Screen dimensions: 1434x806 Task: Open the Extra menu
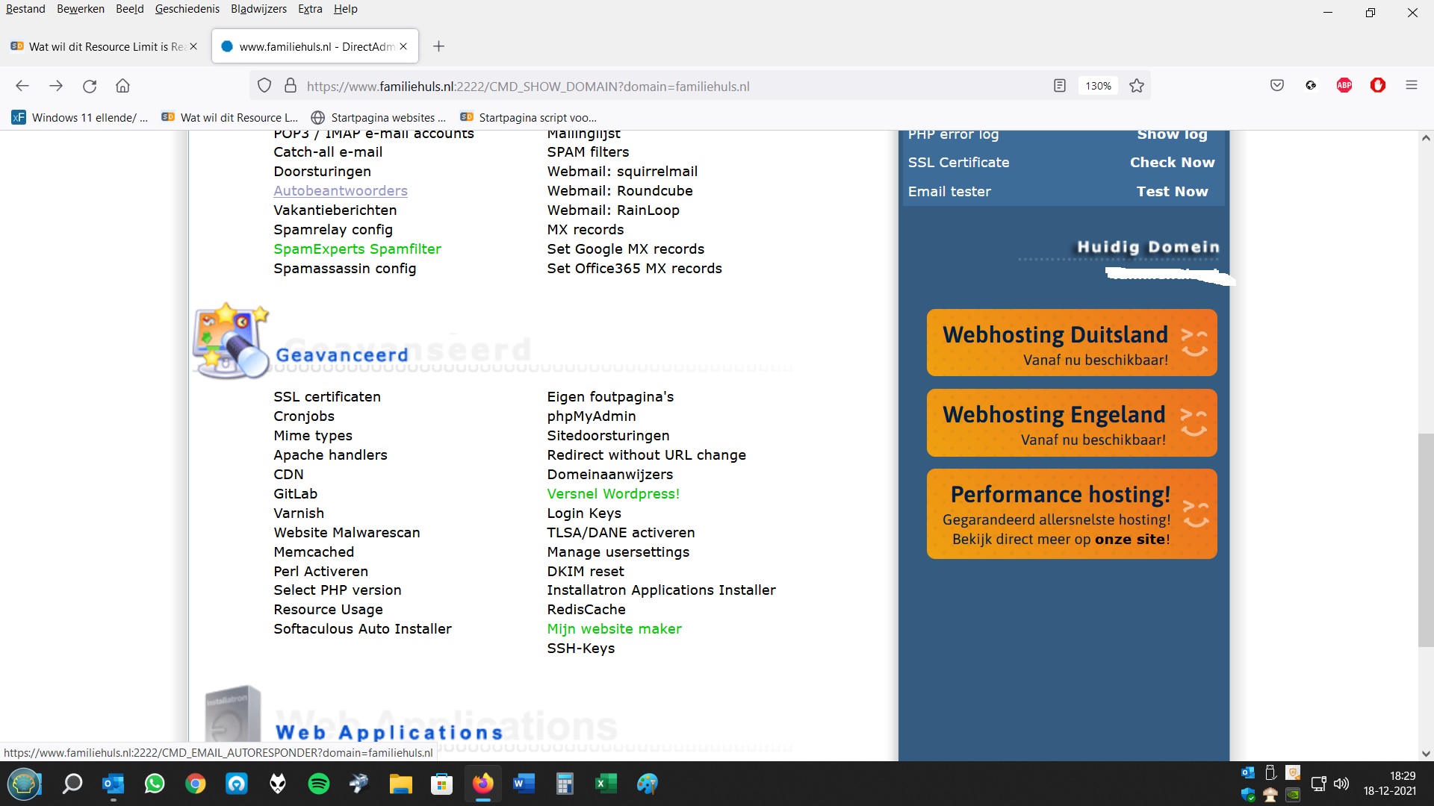pyautogui.click(x=310, y=9)
